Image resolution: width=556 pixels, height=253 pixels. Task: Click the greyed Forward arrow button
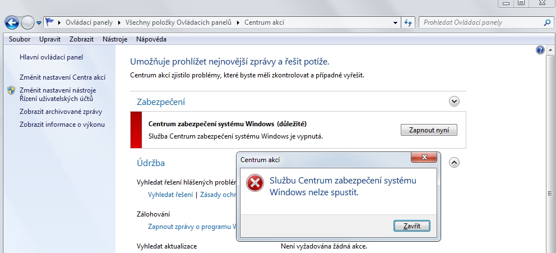coord(27,22)
